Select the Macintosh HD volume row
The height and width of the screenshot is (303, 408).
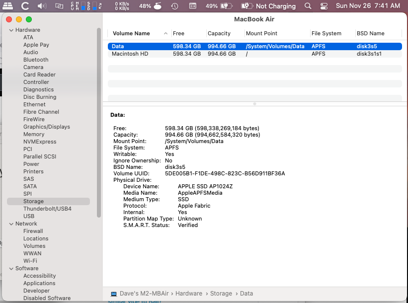pyautogui.click(x=255, y=54)
